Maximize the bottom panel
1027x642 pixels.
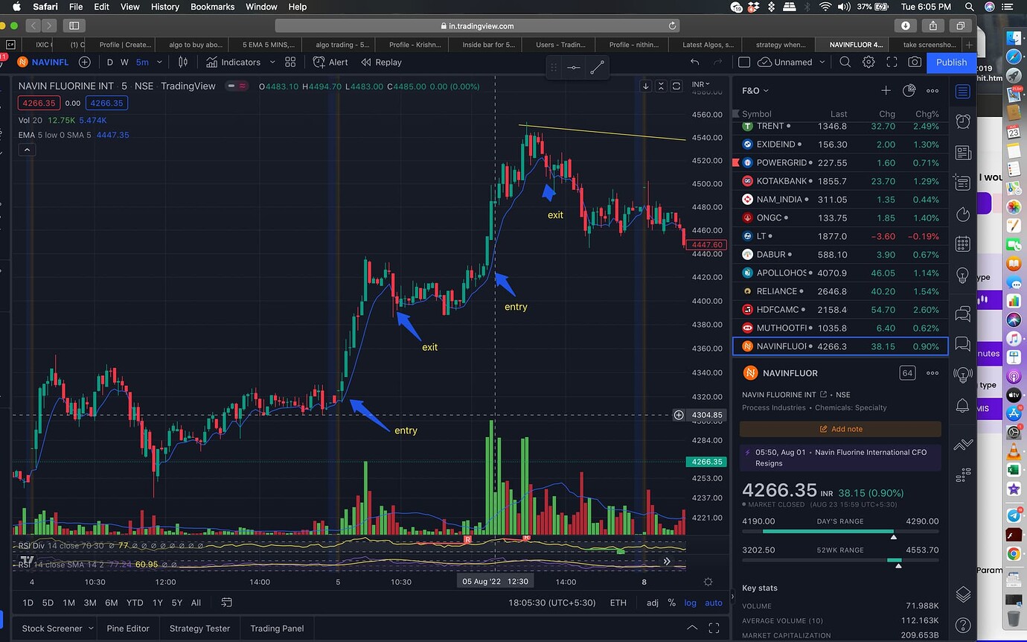(714, 628)
